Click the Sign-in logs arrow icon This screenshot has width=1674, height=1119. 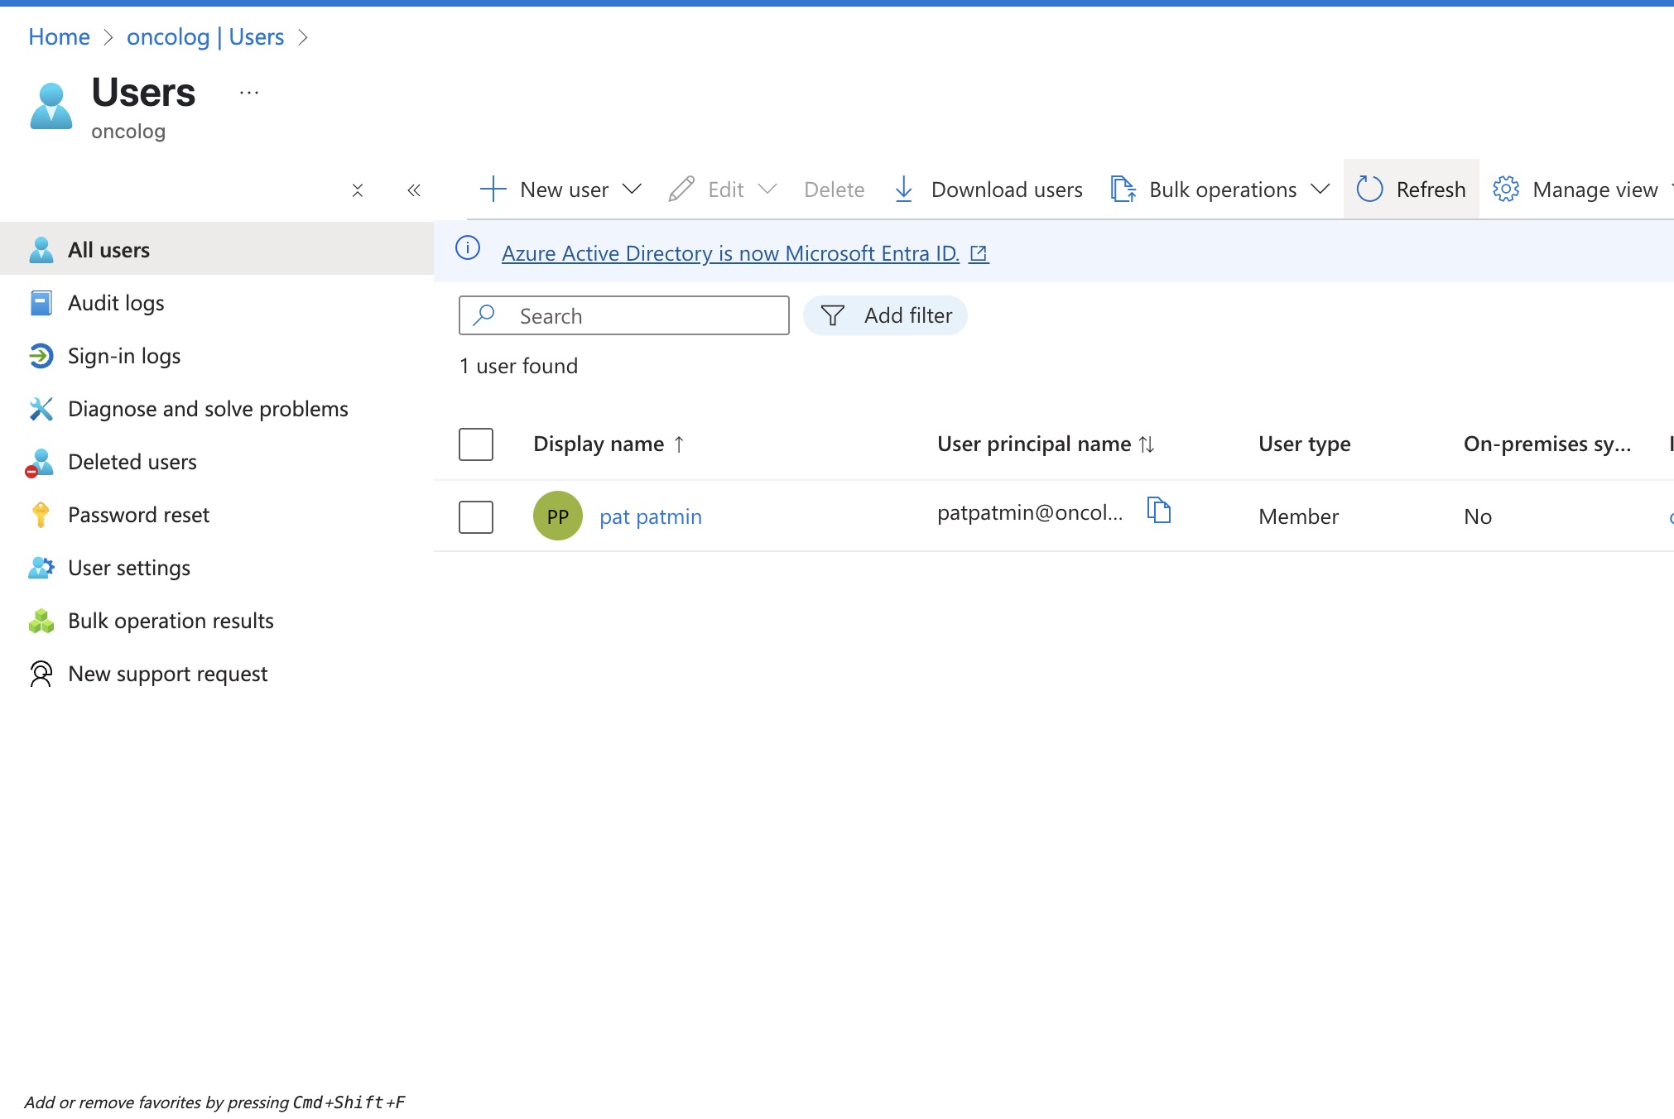[x=41, y=356]
